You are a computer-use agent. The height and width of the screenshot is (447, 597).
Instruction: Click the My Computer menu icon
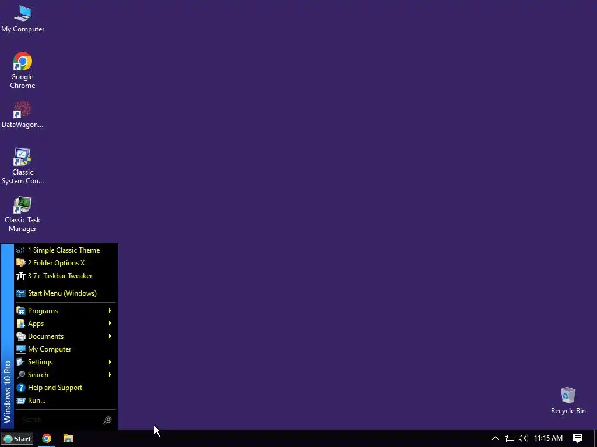coord(21,349)
